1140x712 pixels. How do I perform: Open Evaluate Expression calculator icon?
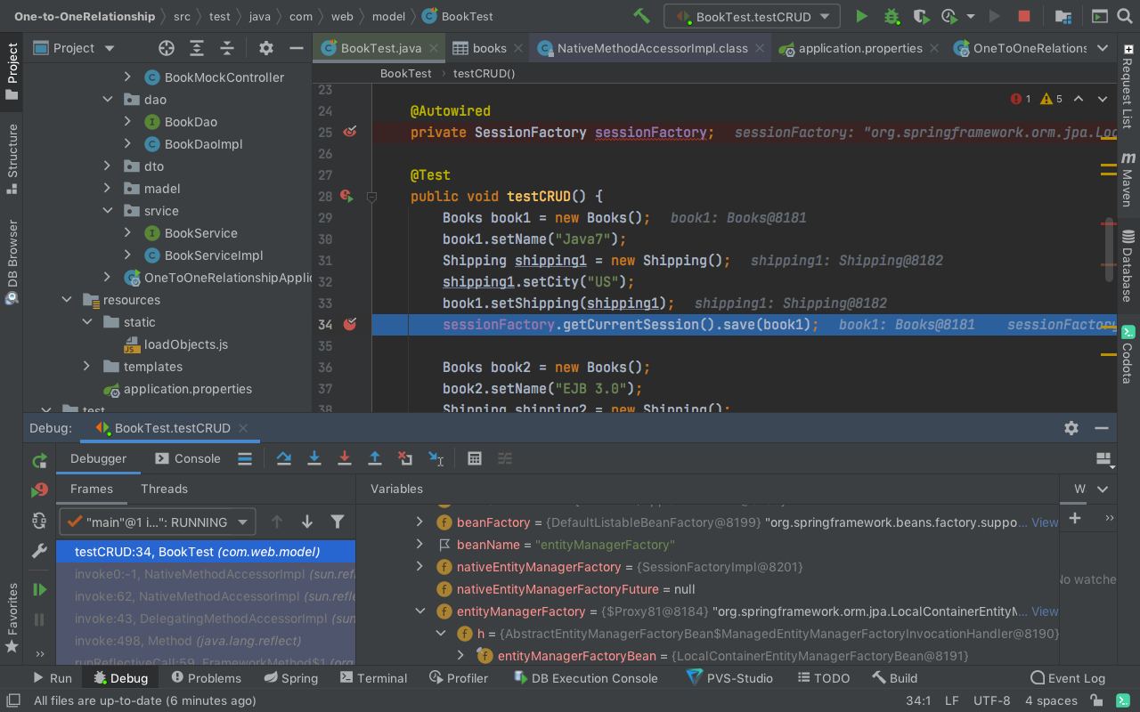[474, 458]
